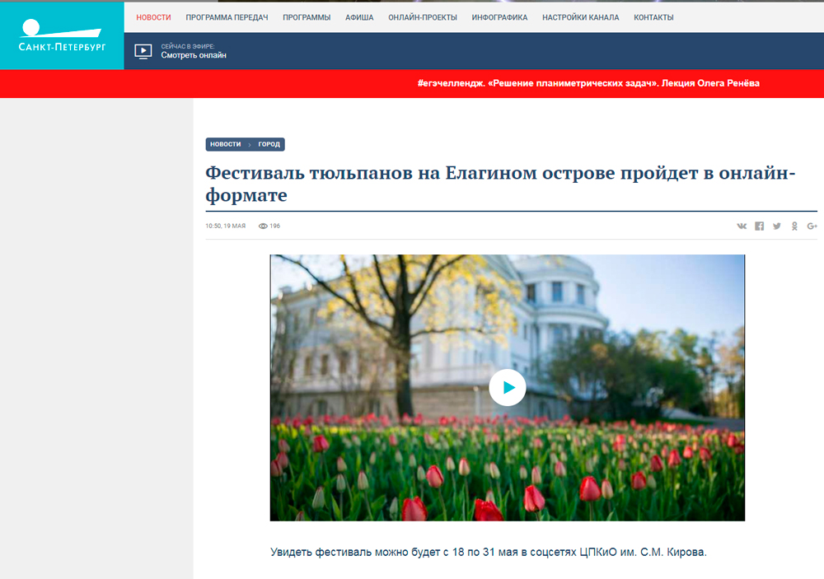Screen dimensions: 824x579
Task: Open the ПРОГРАММА ПЕРЕДАЧ schedule
Action: (227, 16)
